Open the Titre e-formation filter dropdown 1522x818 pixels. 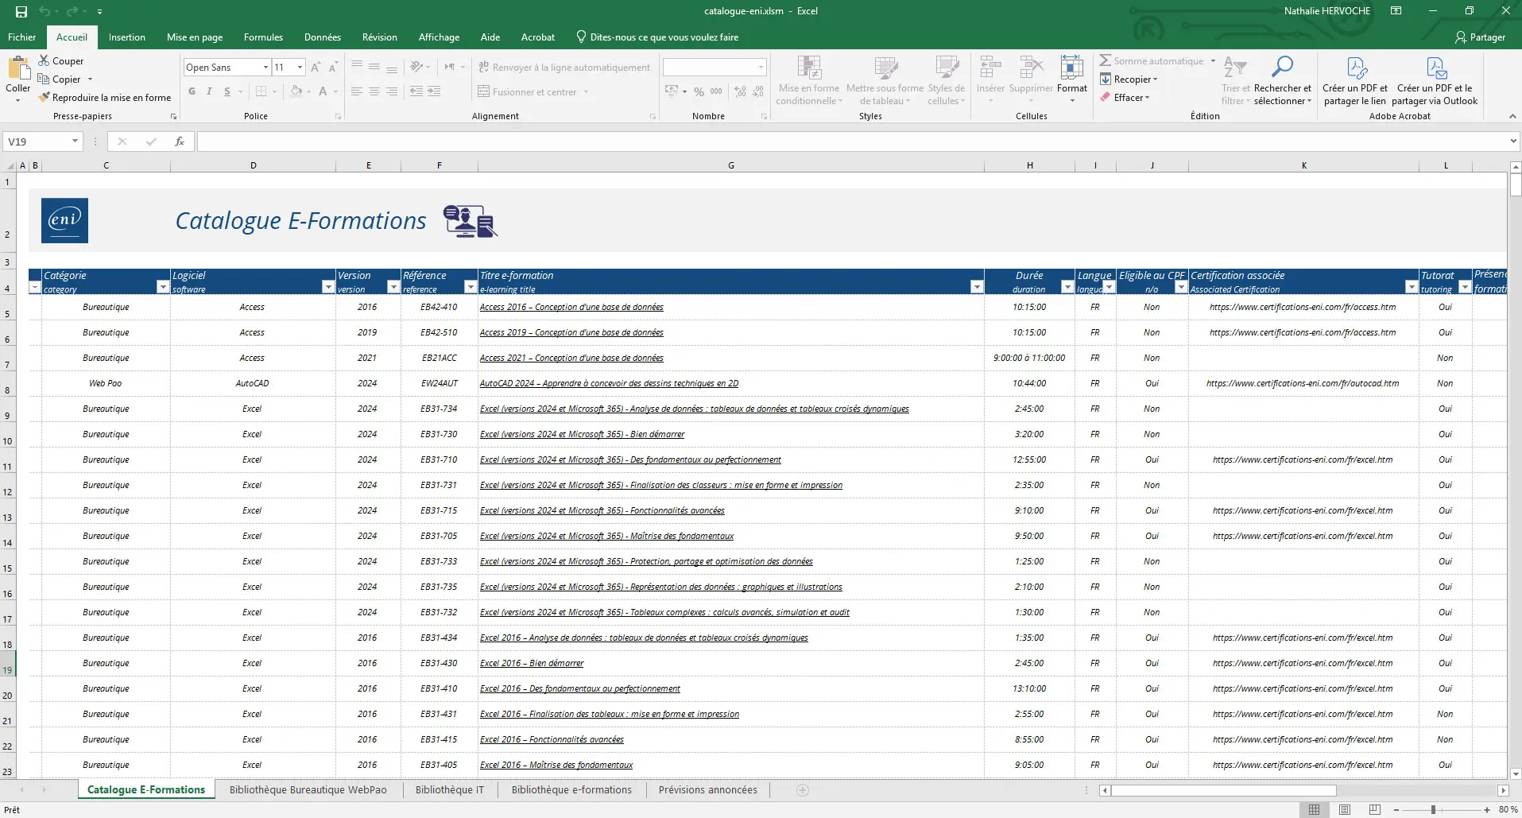[977, 287]
